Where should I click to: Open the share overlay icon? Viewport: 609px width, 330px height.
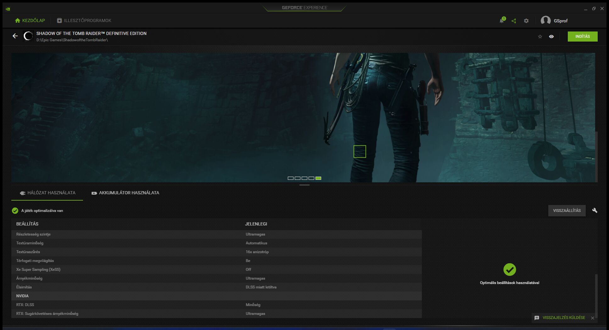point(514,21)
